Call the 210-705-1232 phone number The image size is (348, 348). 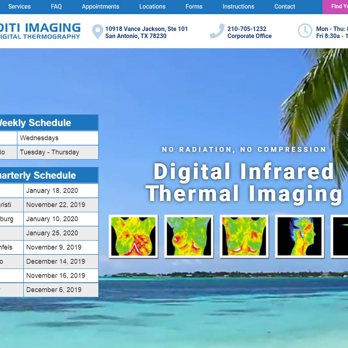pos(247,29)
